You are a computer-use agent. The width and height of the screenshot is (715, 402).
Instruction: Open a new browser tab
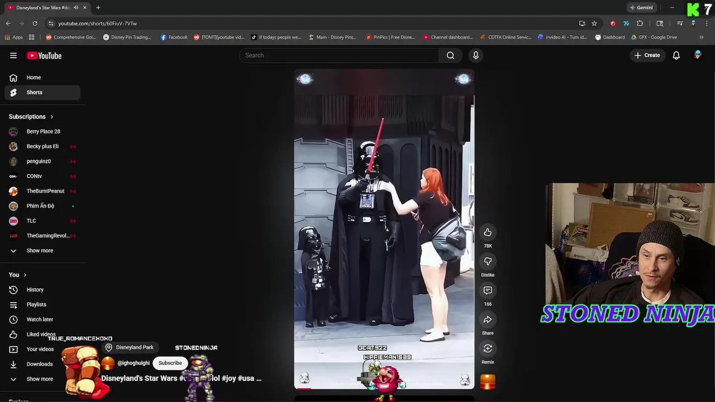pos(98,8)
